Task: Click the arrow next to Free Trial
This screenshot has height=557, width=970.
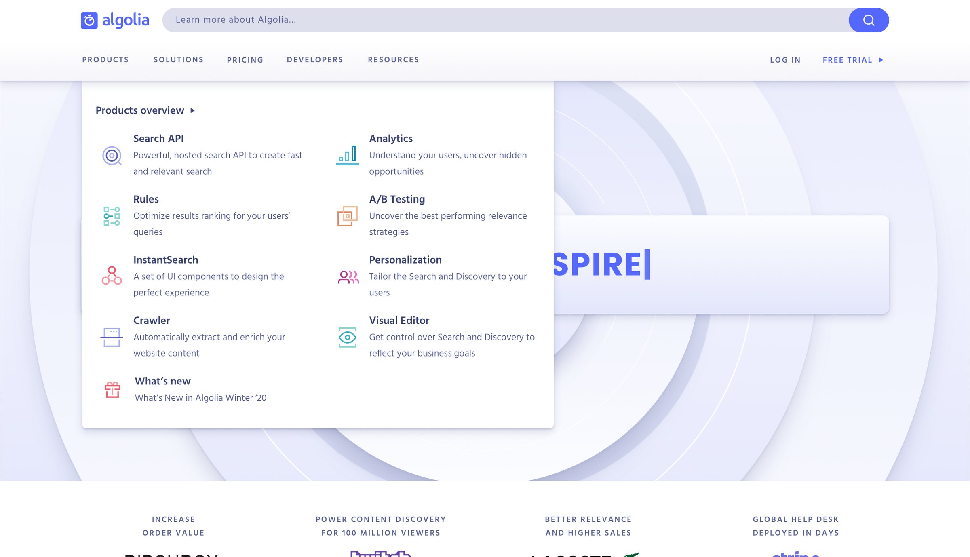Action: (881, 60)
